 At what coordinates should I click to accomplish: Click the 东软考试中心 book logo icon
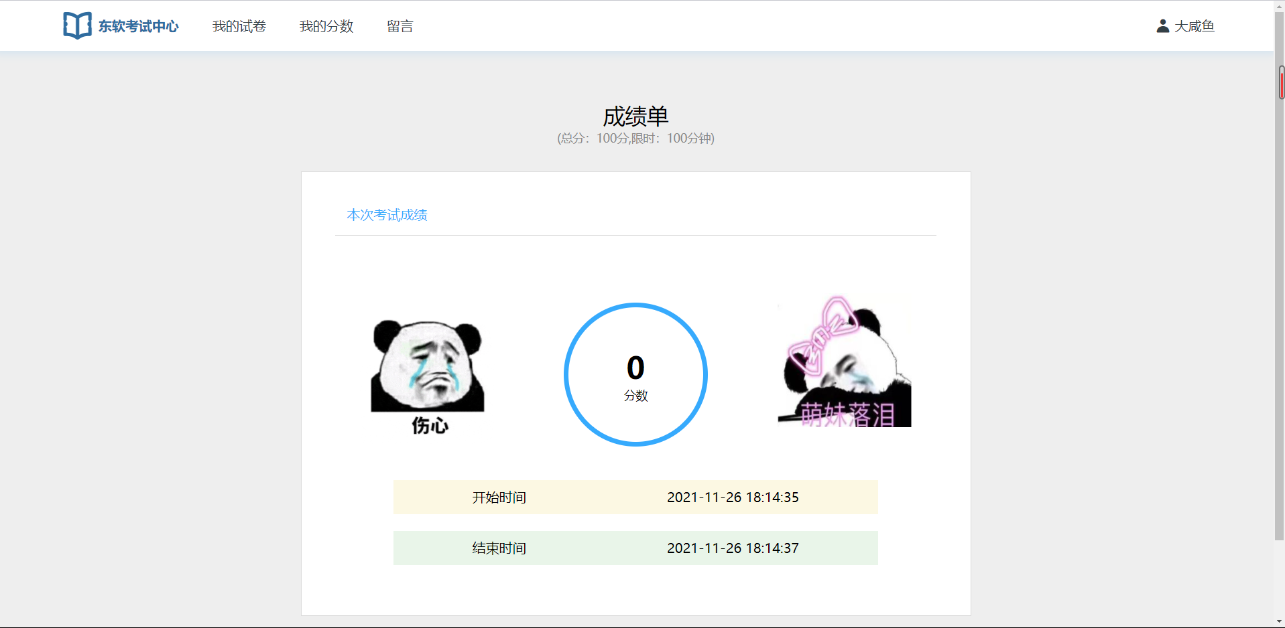click(77, 25)
